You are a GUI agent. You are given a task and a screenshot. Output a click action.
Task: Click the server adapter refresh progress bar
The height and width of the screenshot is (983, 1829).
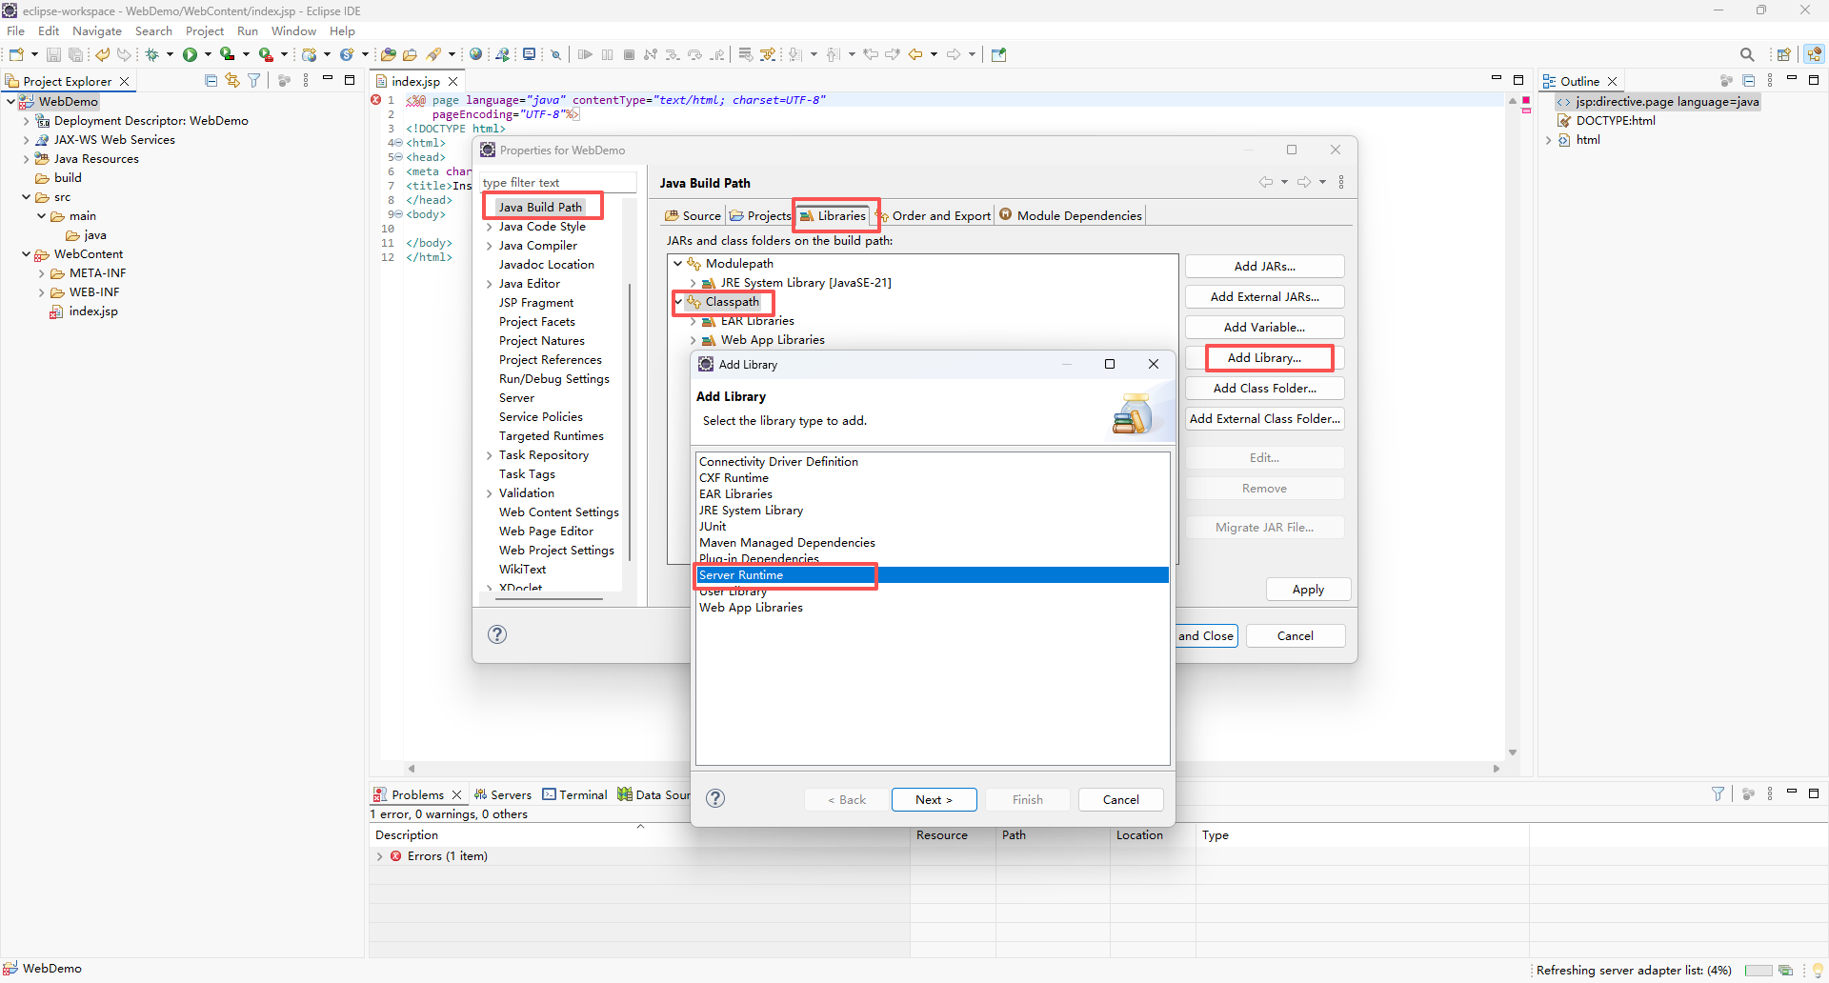[1758, 971]
